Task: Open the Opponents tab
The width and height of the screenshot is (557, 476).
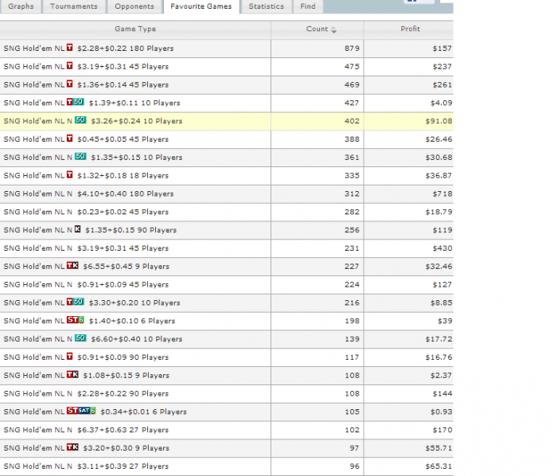Action: click(134, 6)
